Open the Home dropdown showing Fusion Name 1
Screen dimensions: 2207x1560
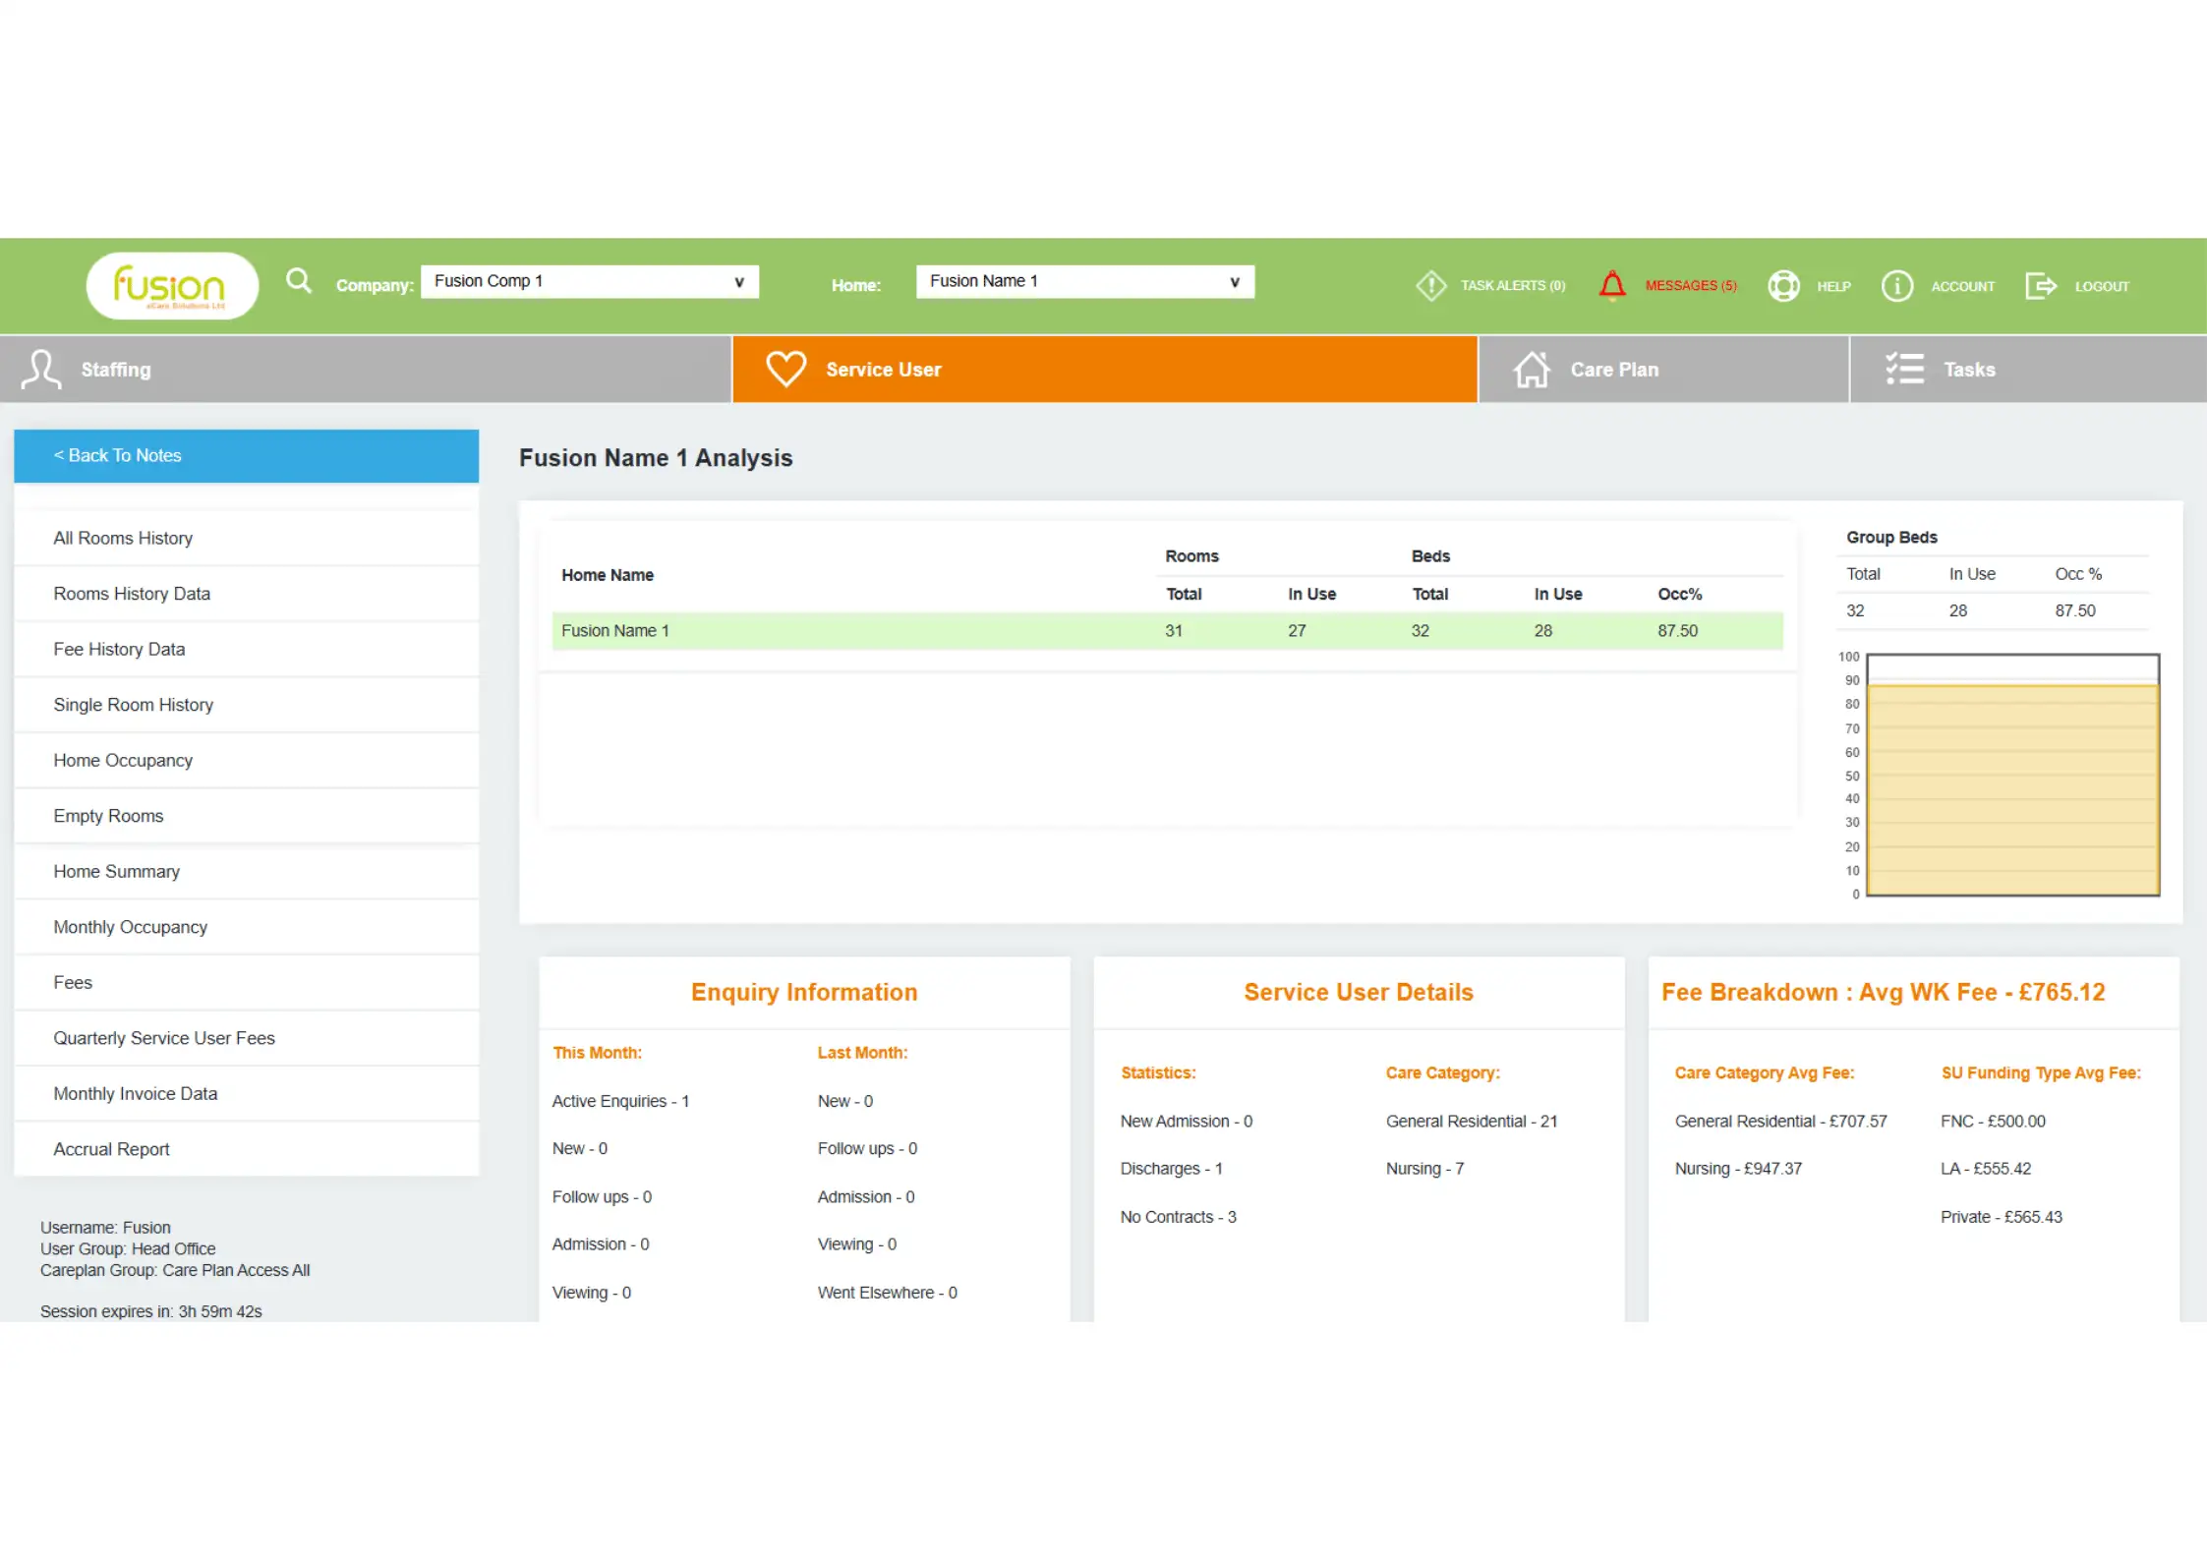1084,281
